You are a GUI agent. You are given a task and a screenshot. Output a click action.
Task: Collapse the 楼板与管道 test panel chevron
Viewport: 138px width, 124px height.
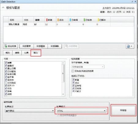pos(3,7)
